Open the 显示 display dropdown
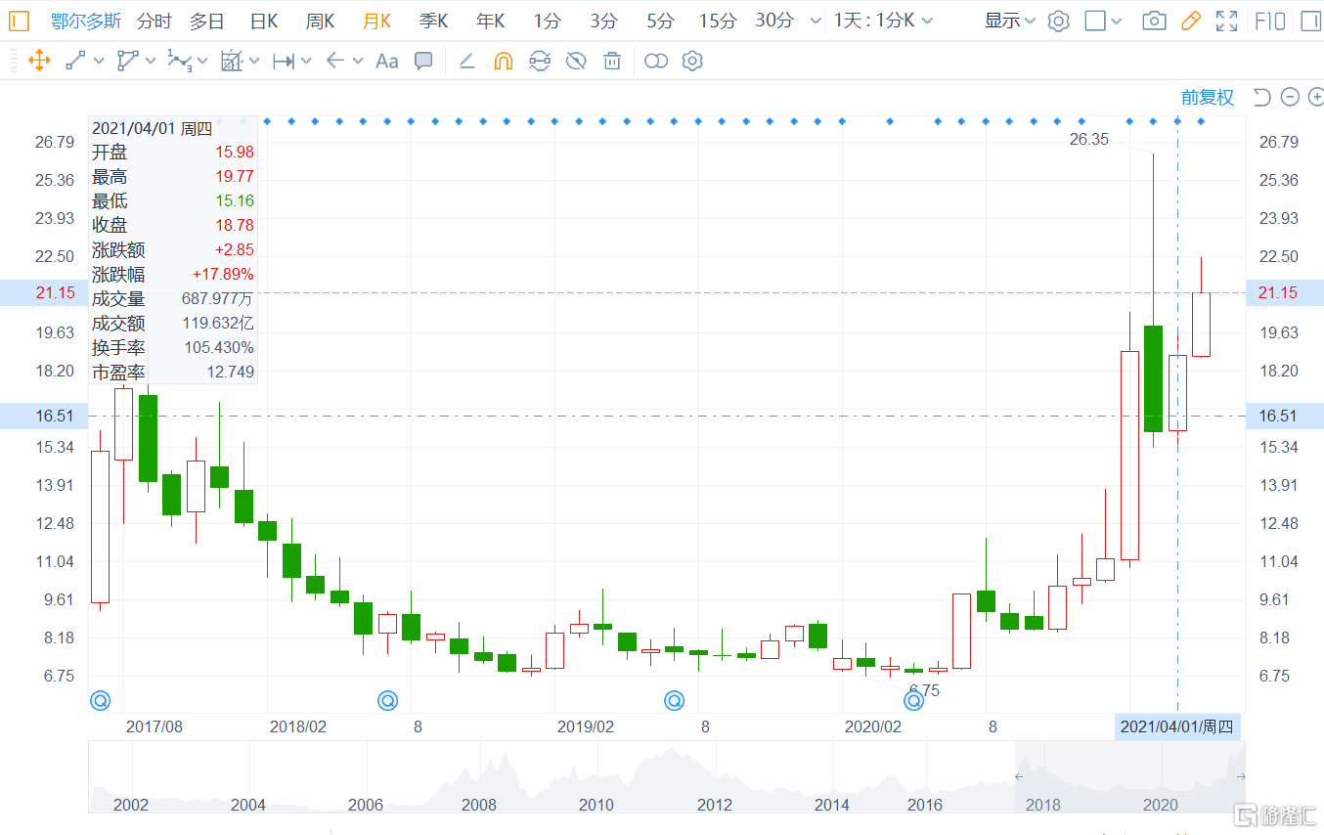 tap(1010, 21)
